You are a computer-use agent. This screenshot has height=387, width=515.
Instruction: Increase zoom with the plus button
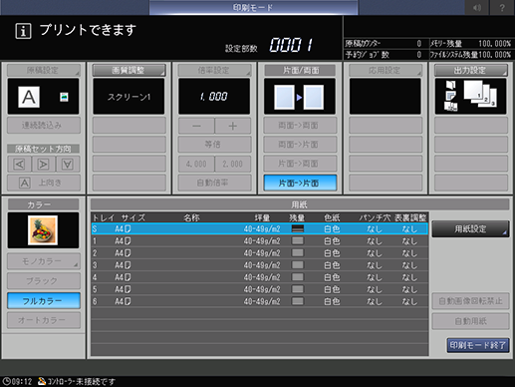233,126
